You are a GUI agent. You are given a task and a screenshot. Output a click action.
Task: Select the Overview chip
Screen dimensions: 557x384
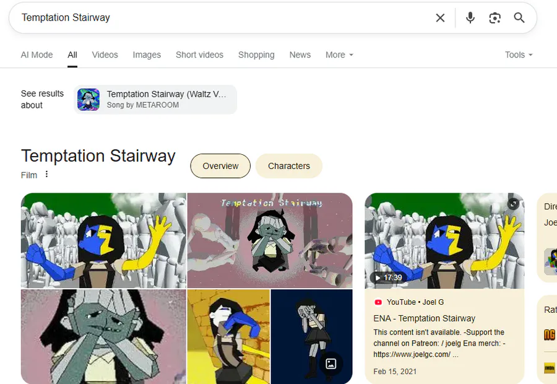[220, 166]
